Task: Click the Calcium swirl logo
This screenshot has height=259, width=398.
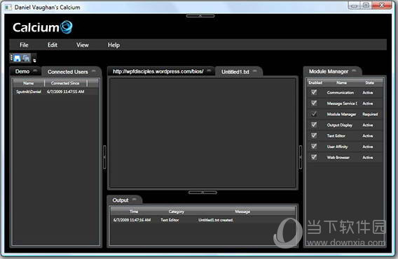Action: tap(67, 27)
